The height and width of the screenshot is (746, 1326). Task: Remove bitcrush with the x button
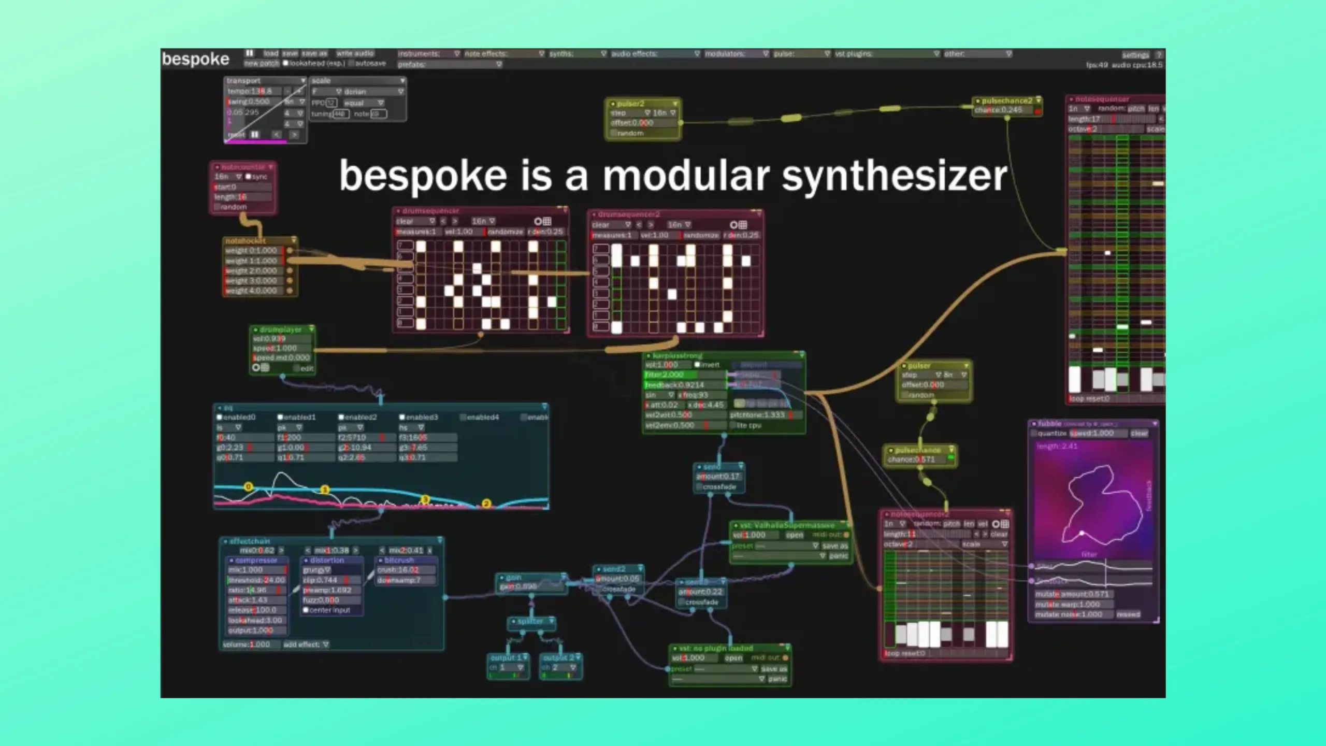tap(429, 550)
